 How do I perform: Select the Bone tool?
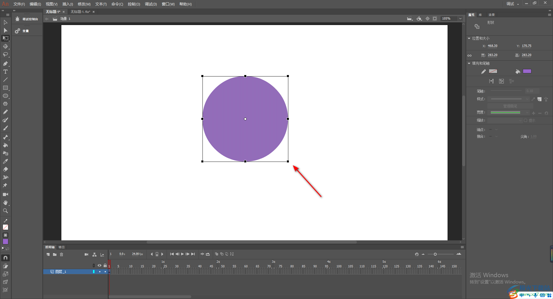coord(5,137)
